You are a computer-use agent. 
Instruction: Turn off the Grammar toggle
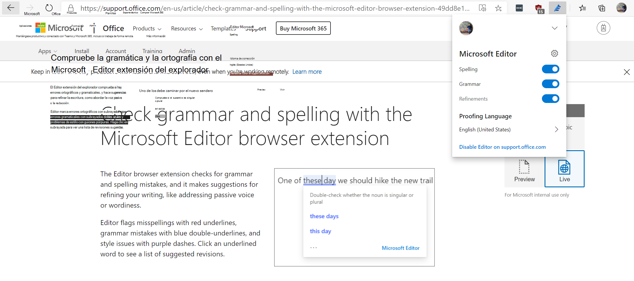(550, 84)
